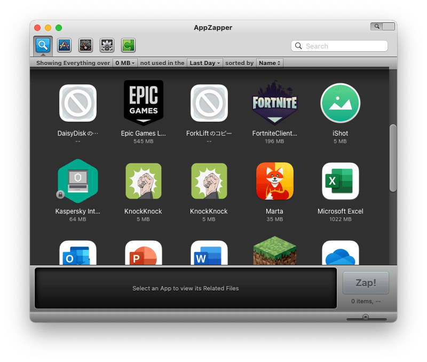Select the OneDrive cloud app icon
The height and width of the screenshot is (362, 427).
(x=341, y=253)
